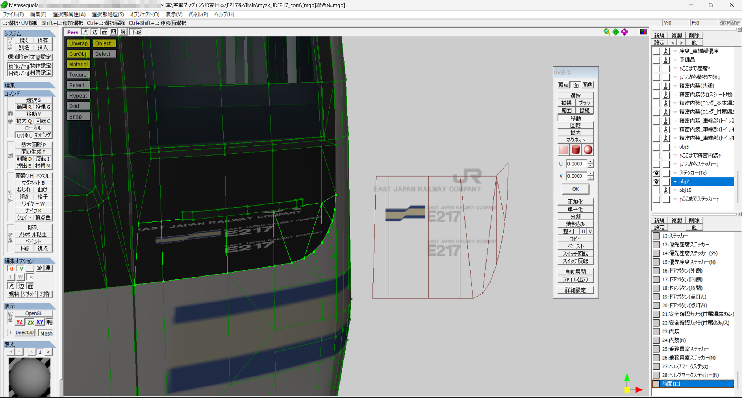The image size is (742, 398).
Task: Collapse the 表示 panel section header
Action: point(30,306)
